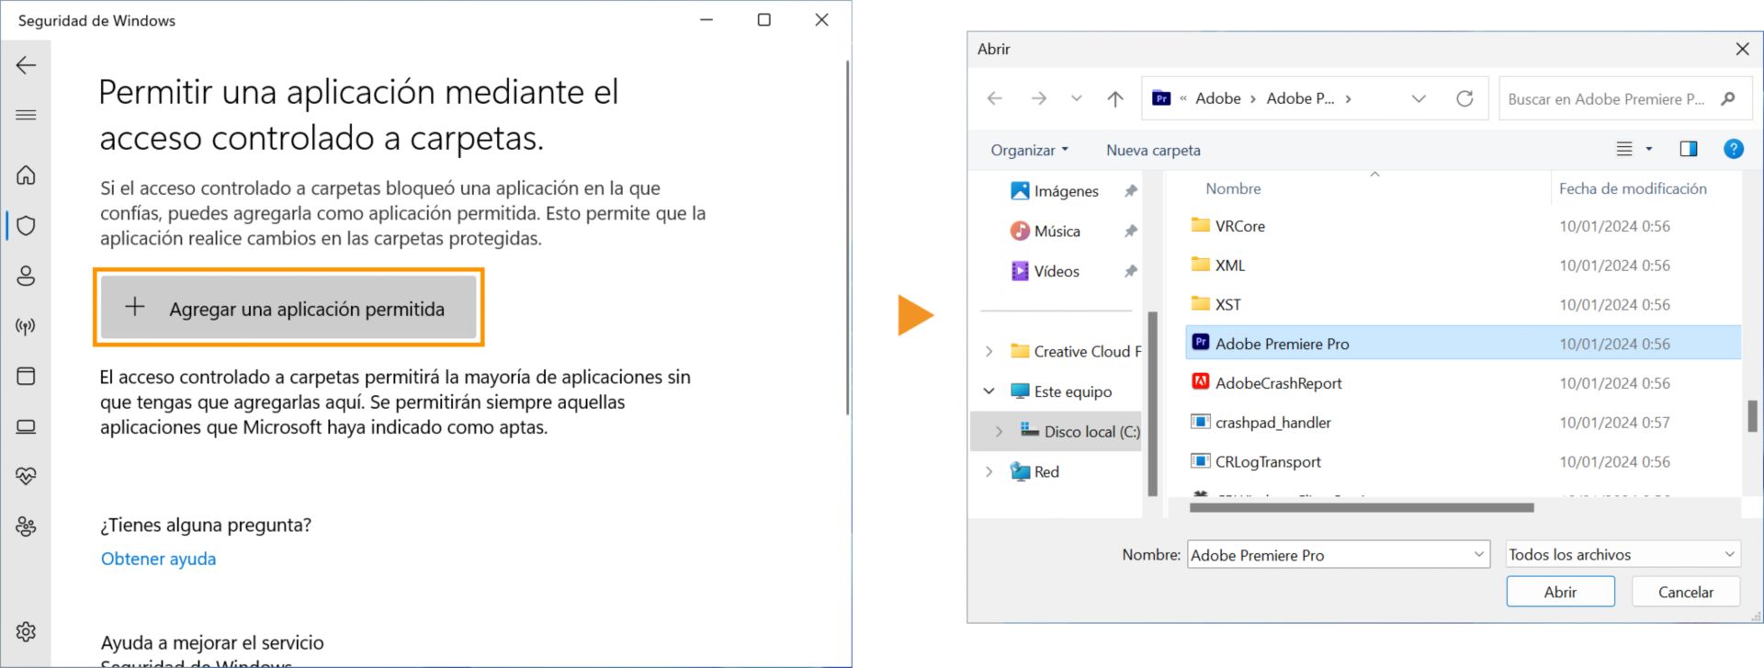Sort by Fecha de modificación column
The height and width of the screenshot is (668, 1764).
[1633, 188]
